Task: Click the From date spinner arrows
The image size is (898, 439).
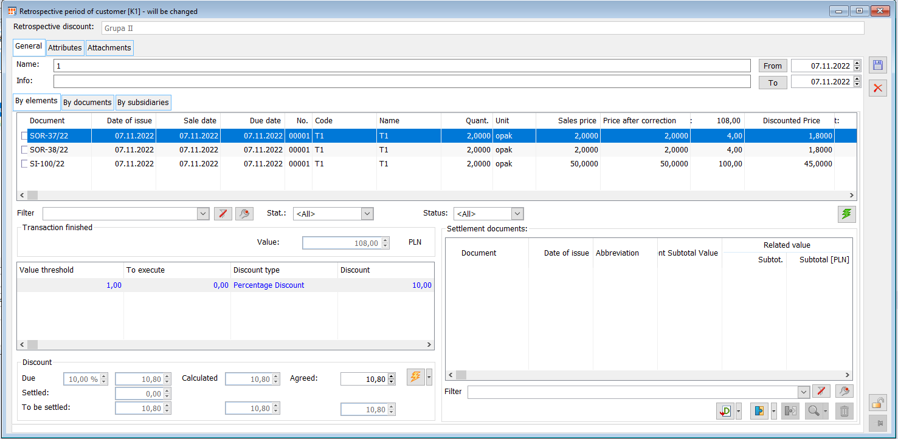Action: point(857,66)
